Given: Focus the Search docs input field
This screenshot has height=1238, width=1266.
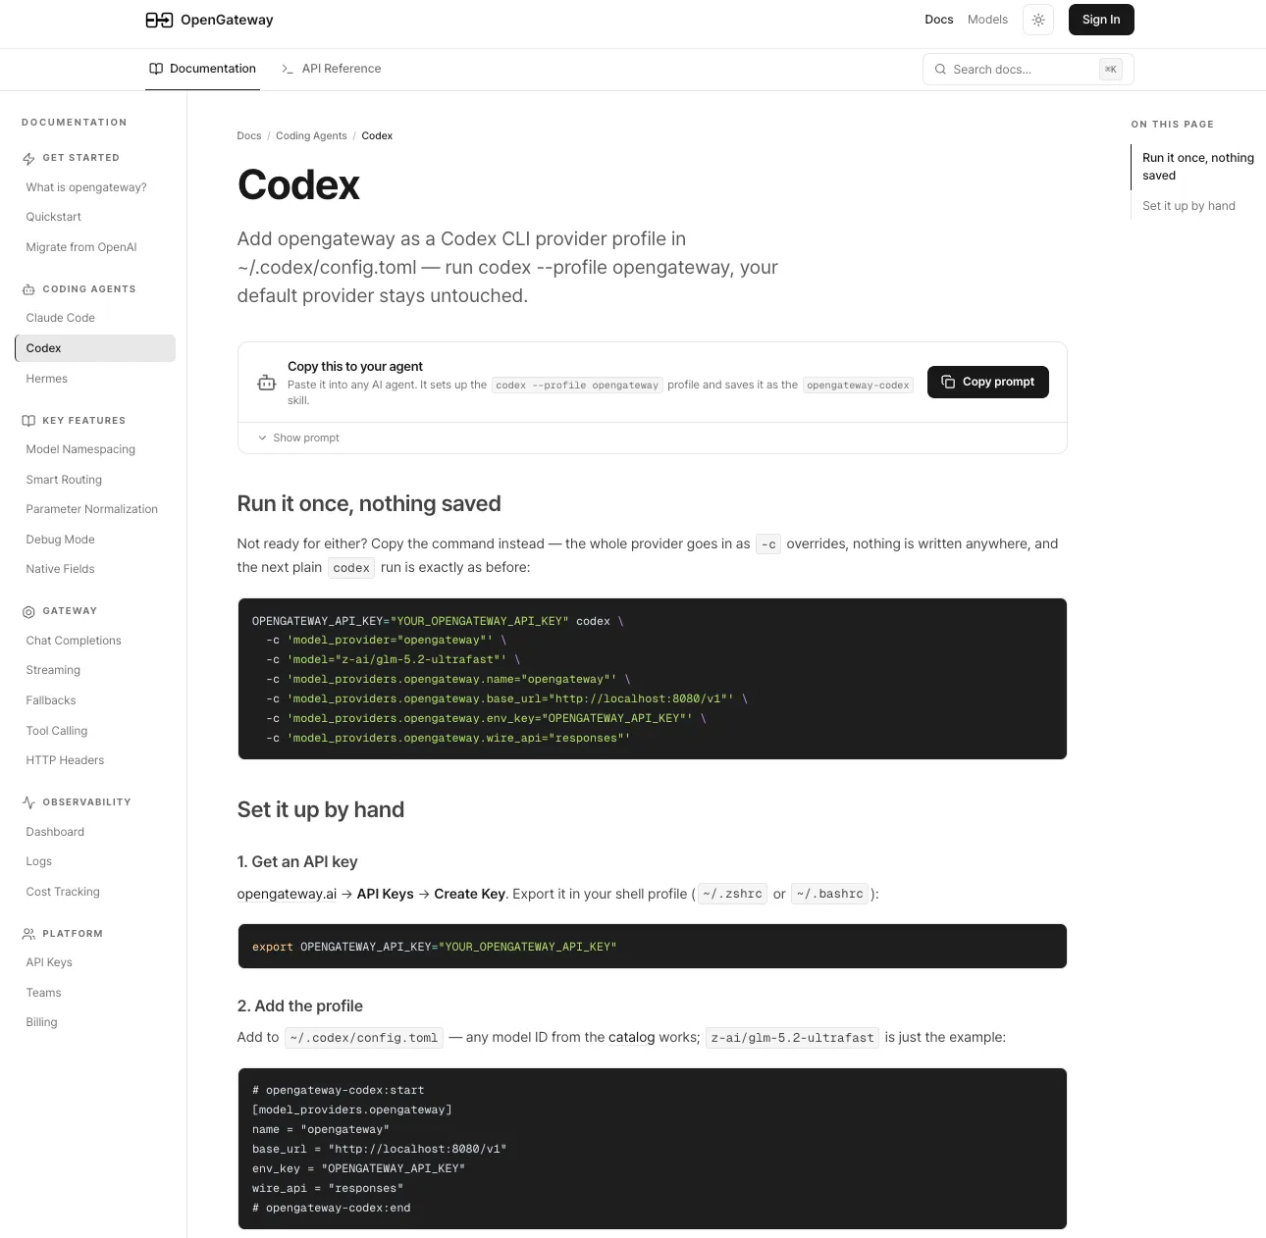Looking at the screenshot, I should (1029, 69).
